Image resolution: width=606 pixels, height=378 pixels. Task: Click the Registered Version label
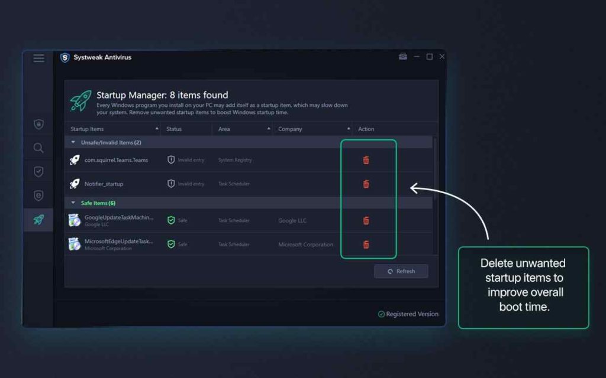pos(412,314)
